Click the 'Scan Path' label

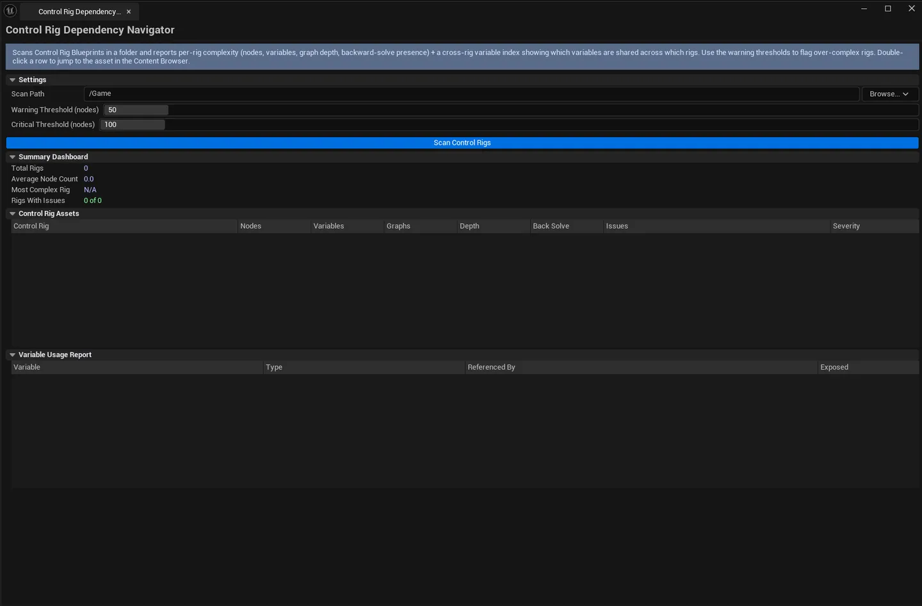[28, 94]
